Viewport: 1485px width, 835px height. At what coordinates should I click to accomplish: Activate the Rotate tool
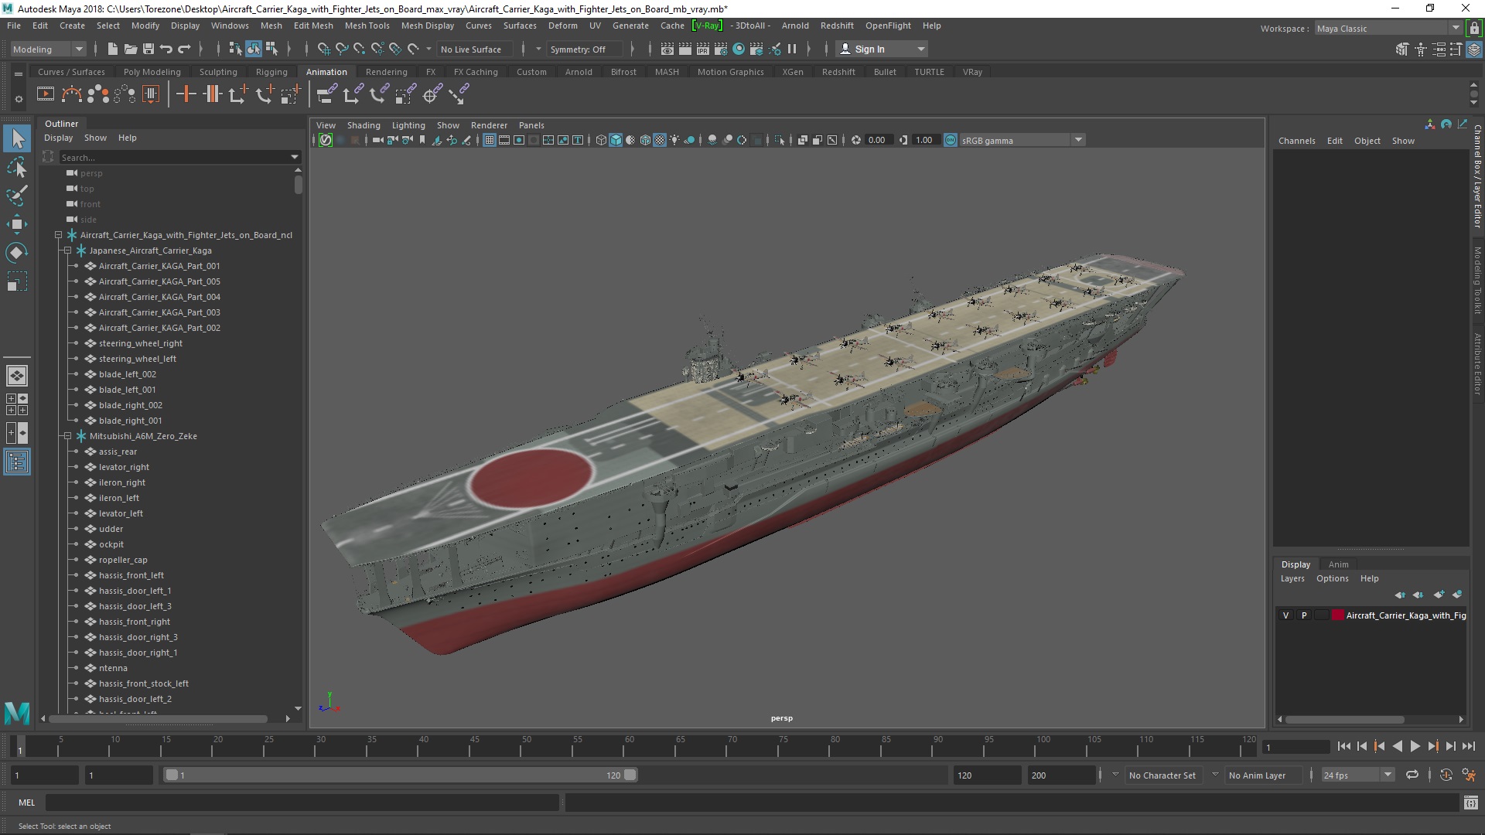17,253
